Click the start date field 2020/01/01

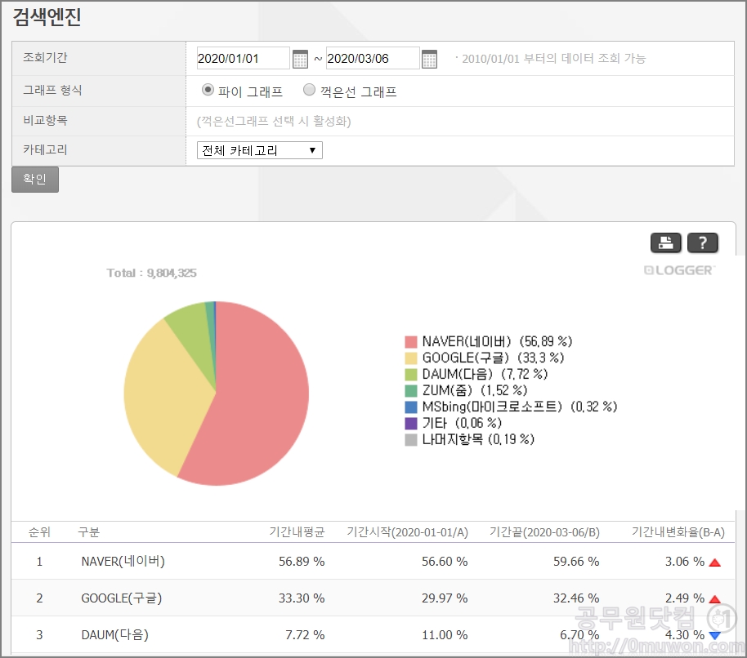coord(243,58)
